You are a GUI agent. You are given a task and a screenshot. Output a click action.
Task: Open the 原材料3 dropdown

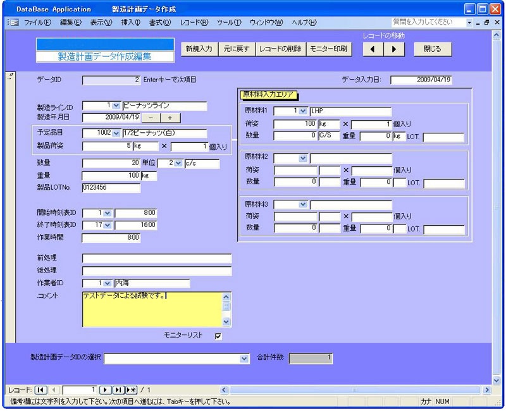(x=303, y=204)
